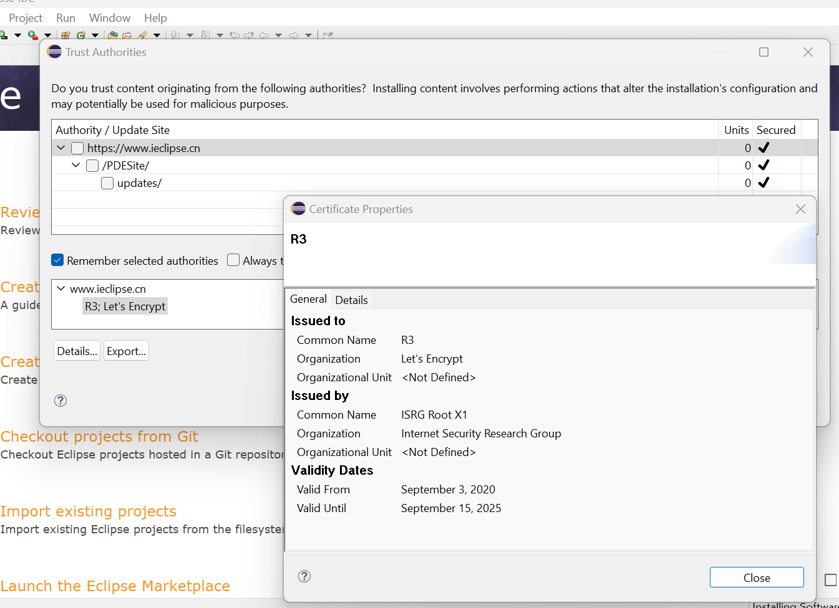Close the Certificate Properties dialog with X
Viewport: 839px width, 608px height.
tap(800, 209)
